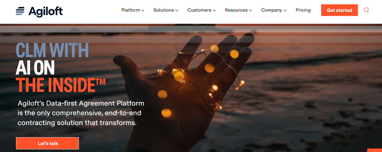Click the Customers dropdown arrow
This screenshot has height=152, width=382.
point(214,10)
